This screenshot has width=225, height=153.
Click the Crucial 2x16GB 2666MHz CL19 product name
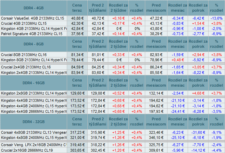27,150
